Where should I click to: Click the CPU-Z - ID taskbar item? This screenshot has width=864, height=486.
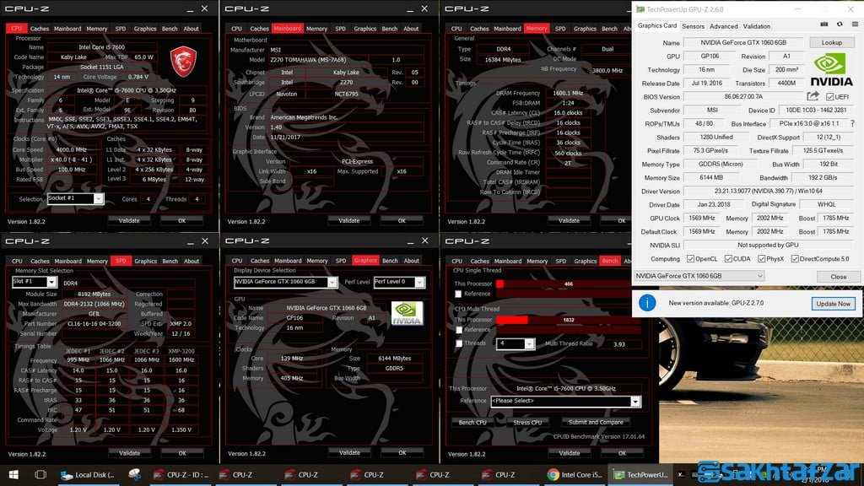click(181, 474)
